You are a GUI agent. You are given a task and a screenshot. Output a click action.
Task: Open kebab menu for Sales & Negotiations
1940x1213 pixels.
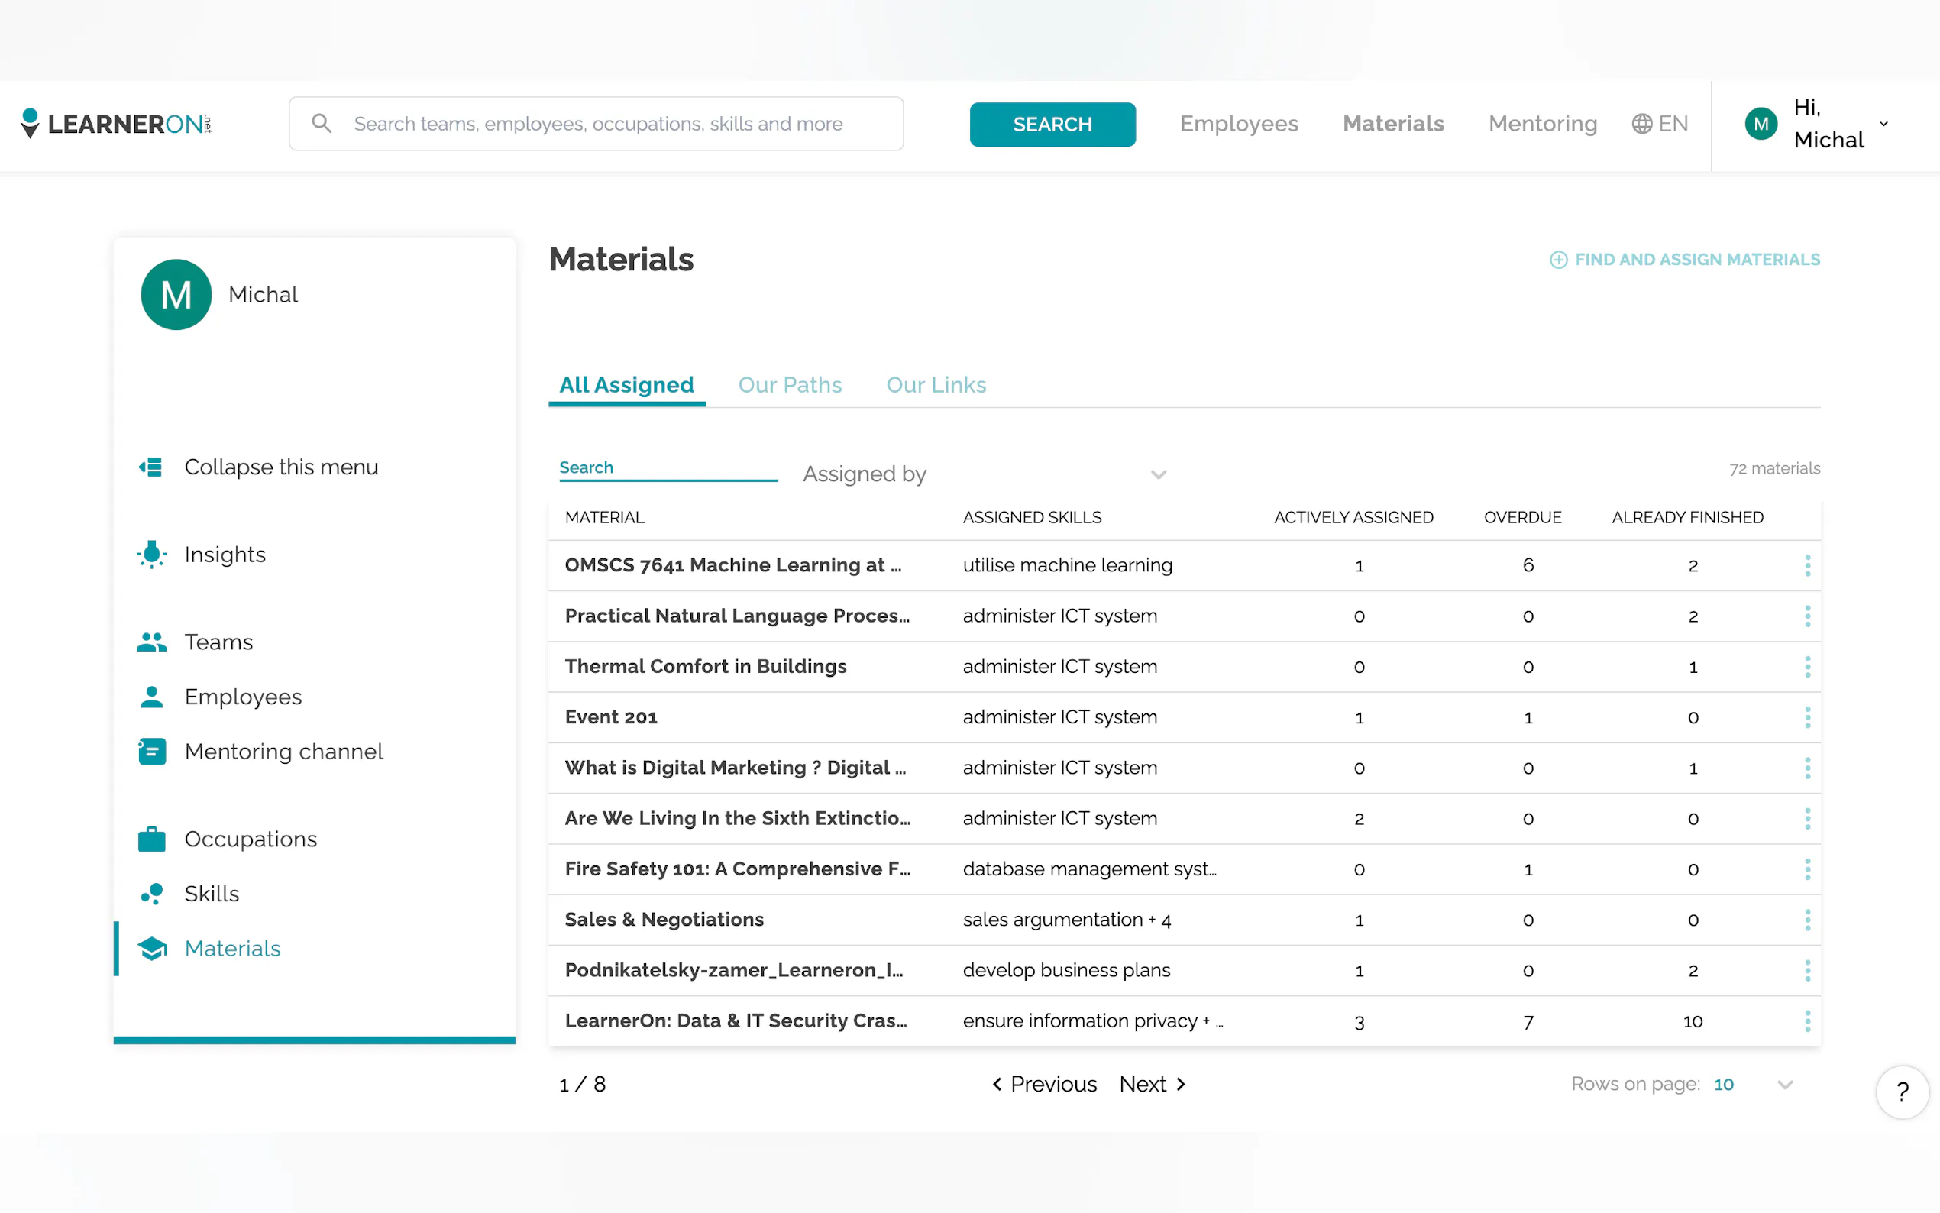pos(1807,920)
